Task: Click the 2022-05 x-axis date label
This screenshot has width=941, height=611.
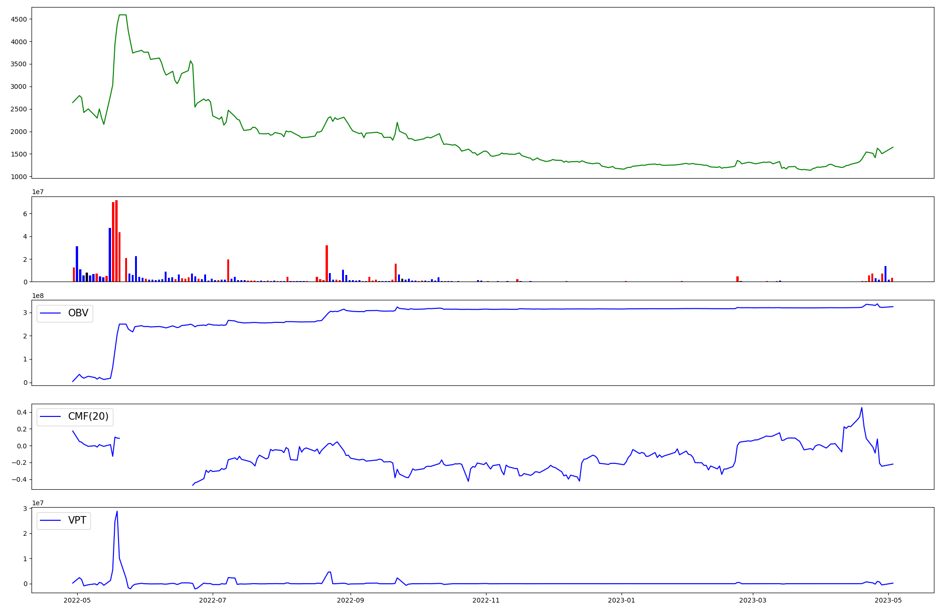Action: click(x=77, y=600)
